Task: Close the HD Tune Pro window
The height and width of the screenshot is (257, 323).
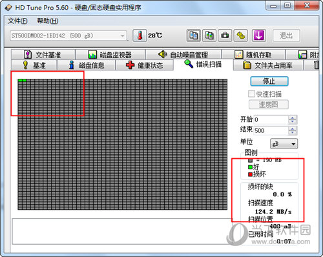Action: click(x=307, y=6)
